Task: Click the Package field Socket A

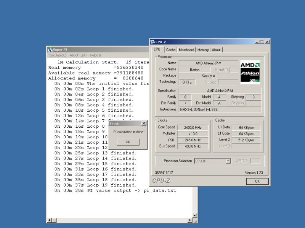Action: point(208,76)
